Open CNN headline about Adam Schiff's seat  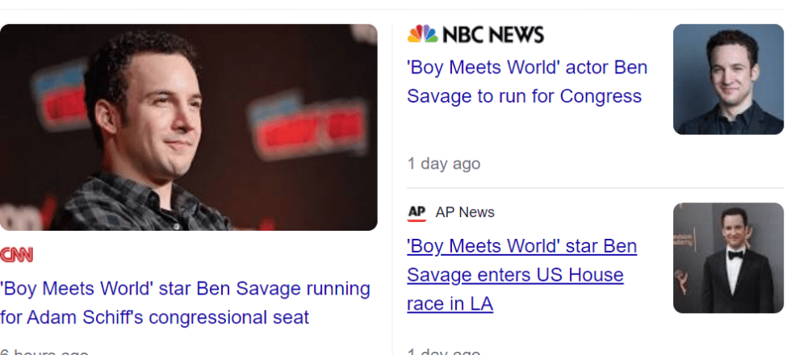[185, 303]
